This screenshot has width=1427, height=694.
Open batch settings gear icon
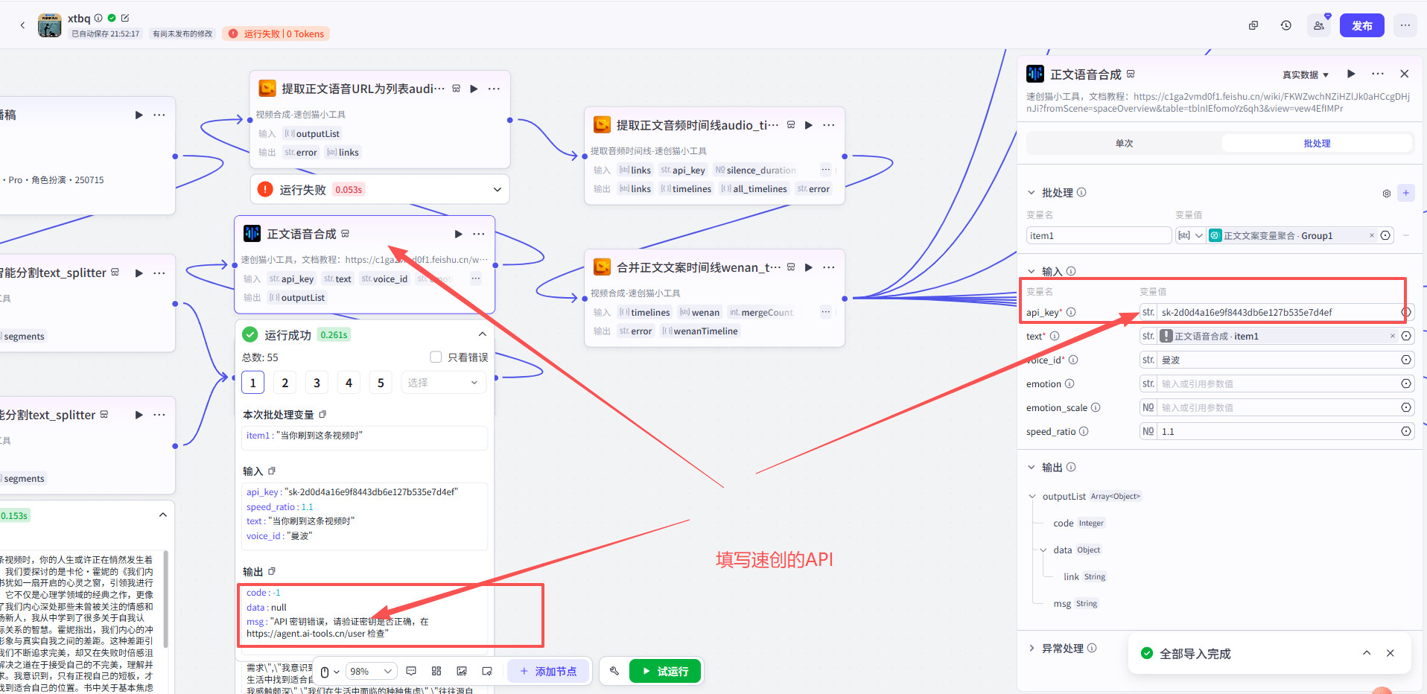[x=1386, y=193]
